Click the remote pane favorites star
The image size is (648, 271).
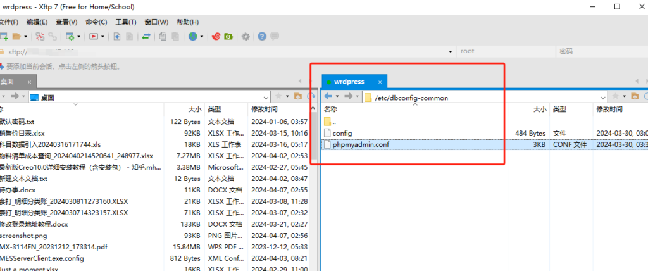615,96
